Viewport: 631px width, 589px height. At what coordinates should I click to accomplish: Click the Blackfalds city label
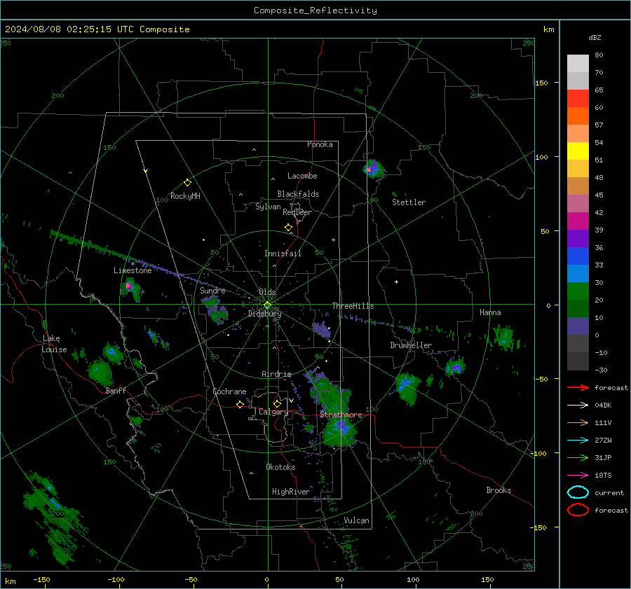pos(298,194)
